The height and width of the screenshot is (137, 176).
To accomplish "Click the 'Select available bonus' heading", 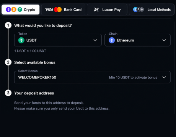I will click(x=35, y=62).
